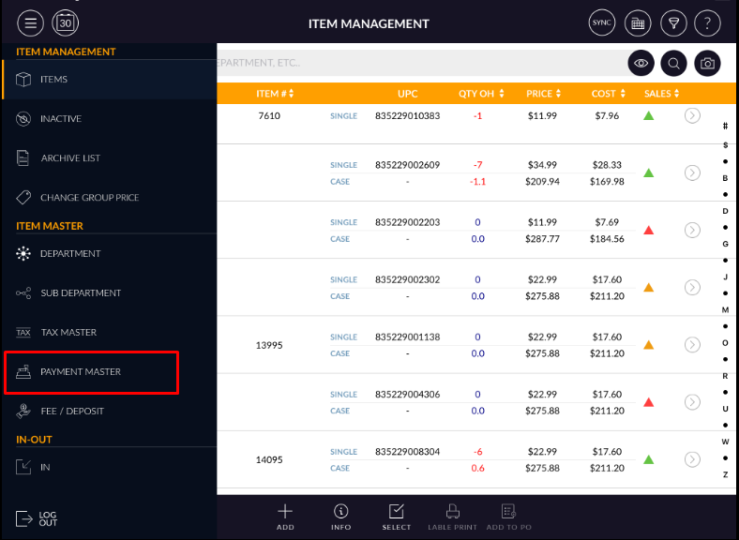Open Payment Master in sidebar
This screenshot has height=540, width=739.
tap(91, 372)
